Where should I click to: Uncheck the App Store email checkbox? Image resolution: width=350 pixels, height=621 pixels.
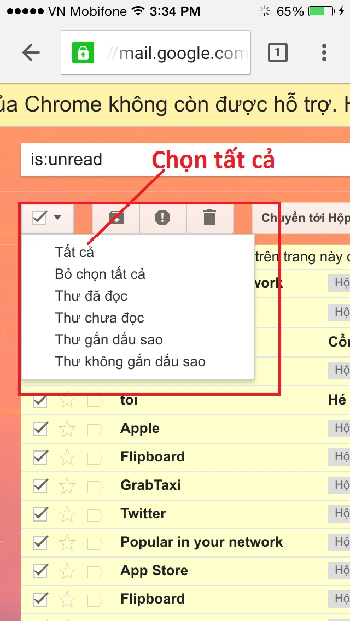click(x=40, y=571)
